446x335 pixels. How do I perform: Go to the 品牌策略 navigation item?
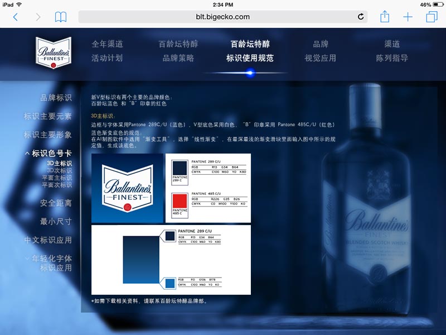coord(178,58)
